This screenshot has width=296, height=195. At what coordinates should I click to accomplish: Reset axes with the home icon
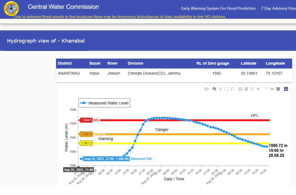click(258, 89)
